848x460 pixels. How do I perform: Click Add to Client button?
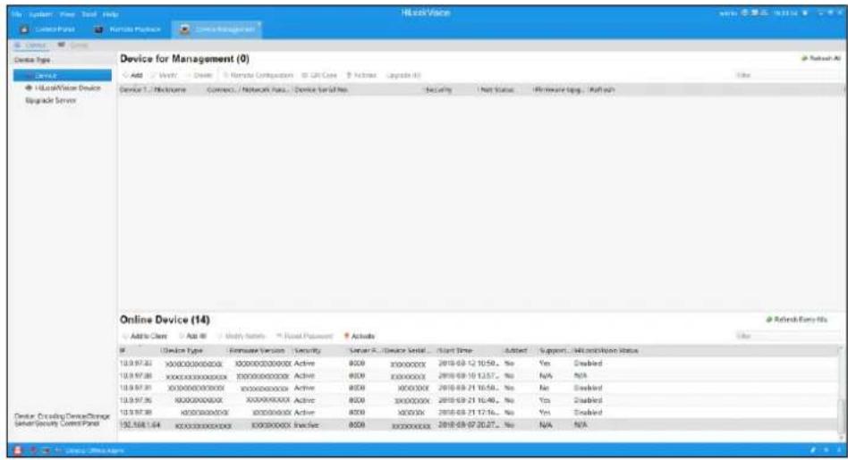(x=145, y=336)
